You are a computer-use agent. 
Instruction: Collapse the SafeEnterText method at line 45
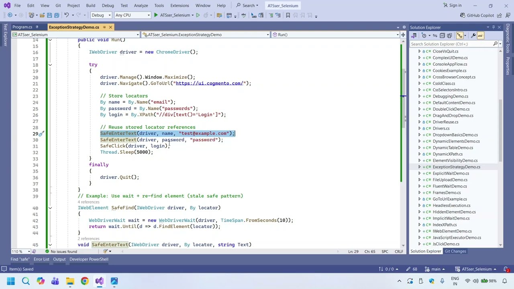pyautogui.click(x=50, y=244)
